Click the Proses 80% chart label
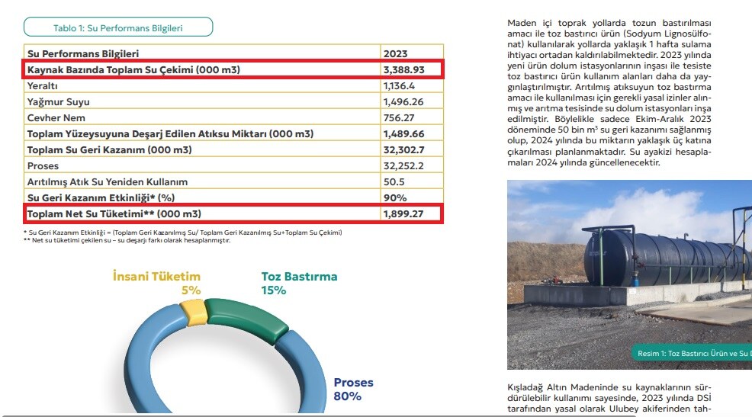The height and width of the screenshot is (417, 752). point(353,389)
